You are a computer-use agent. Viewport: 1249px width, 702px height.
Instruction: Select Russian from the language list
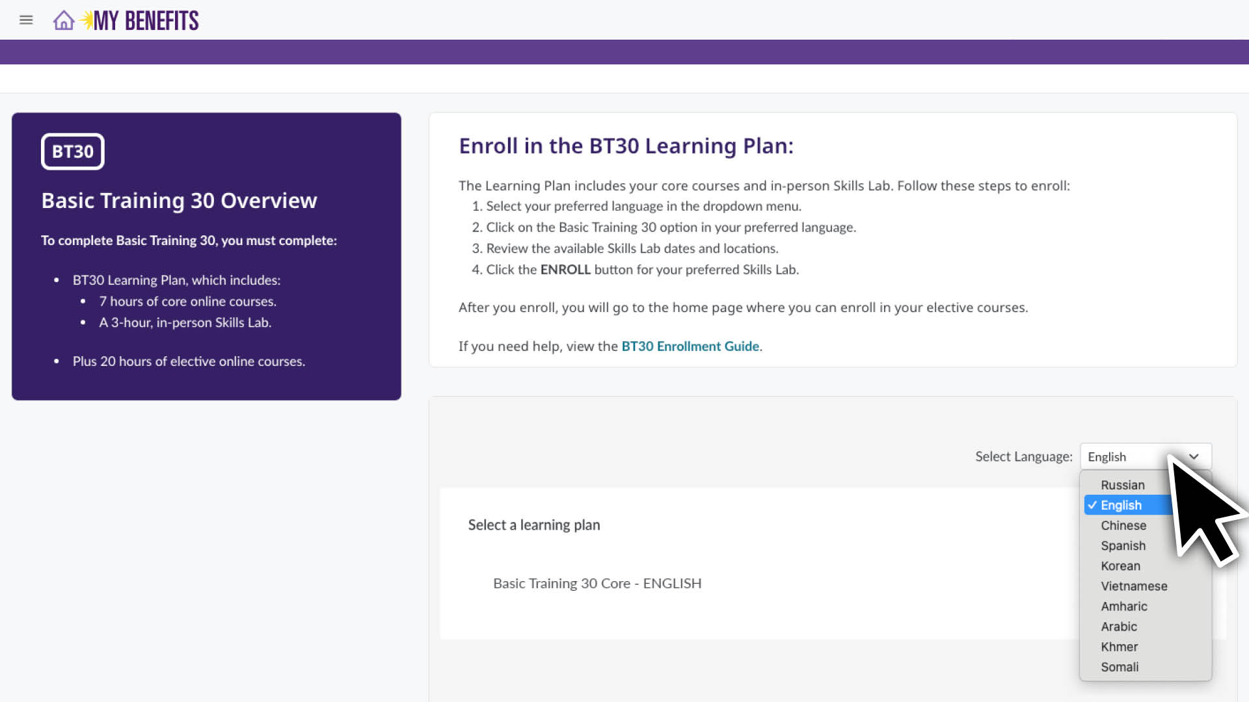pyautogui.click(x=1122, y=485)
